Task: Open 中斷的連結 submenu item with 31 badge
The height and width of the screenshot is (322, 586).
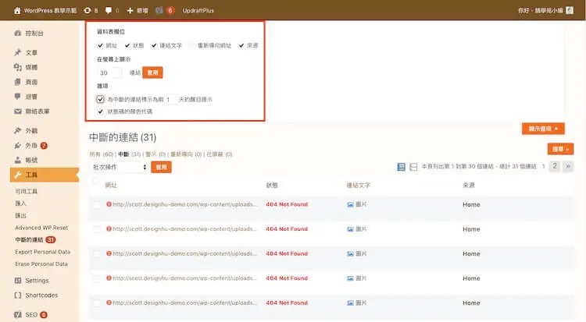Action: pos(35,239)
